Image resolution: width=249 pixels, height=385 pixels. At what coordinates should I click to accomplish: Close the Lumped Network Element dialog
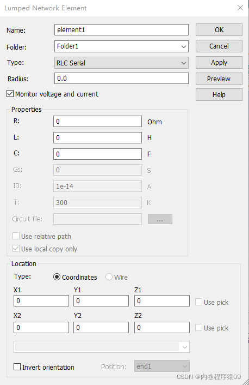pyautogui.click(x=240, y=8)
